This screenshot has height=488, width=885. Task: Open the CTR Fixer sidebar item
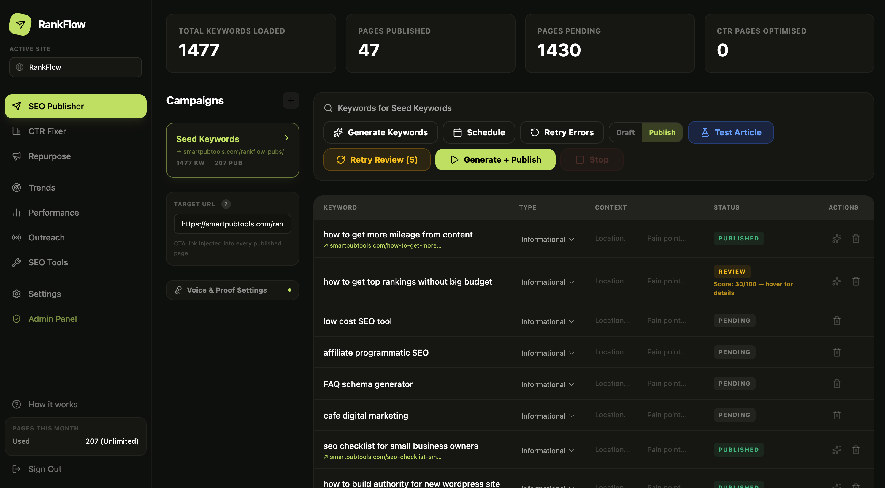tap(47, 131)
